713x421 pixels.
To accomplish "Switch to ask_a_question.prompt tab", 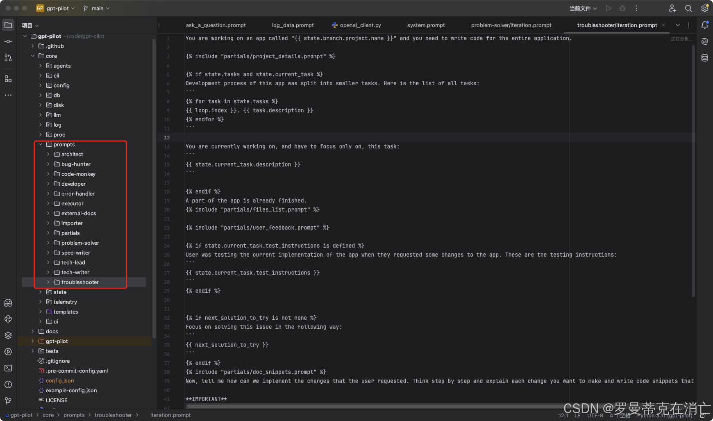I will (x=216, y=25).
